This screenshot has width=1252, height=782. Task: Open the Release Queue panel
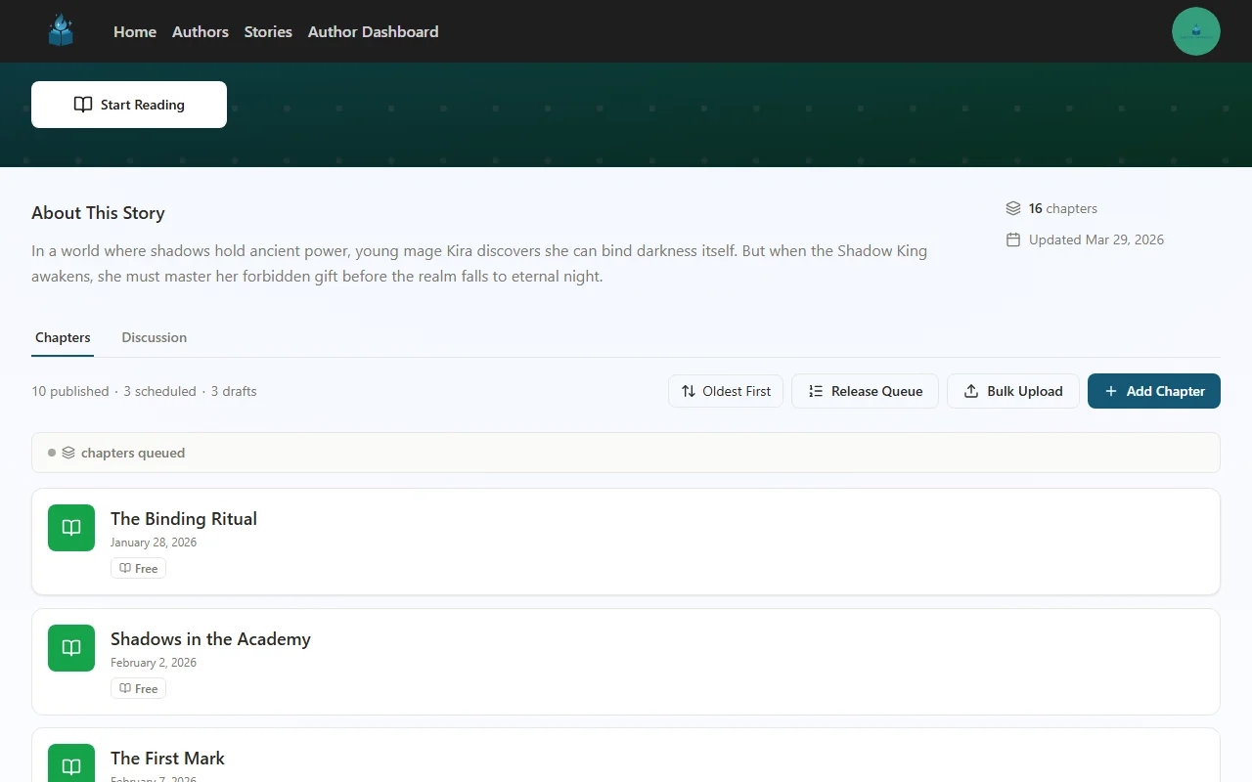pyautogui.click(x=865, y=391)
